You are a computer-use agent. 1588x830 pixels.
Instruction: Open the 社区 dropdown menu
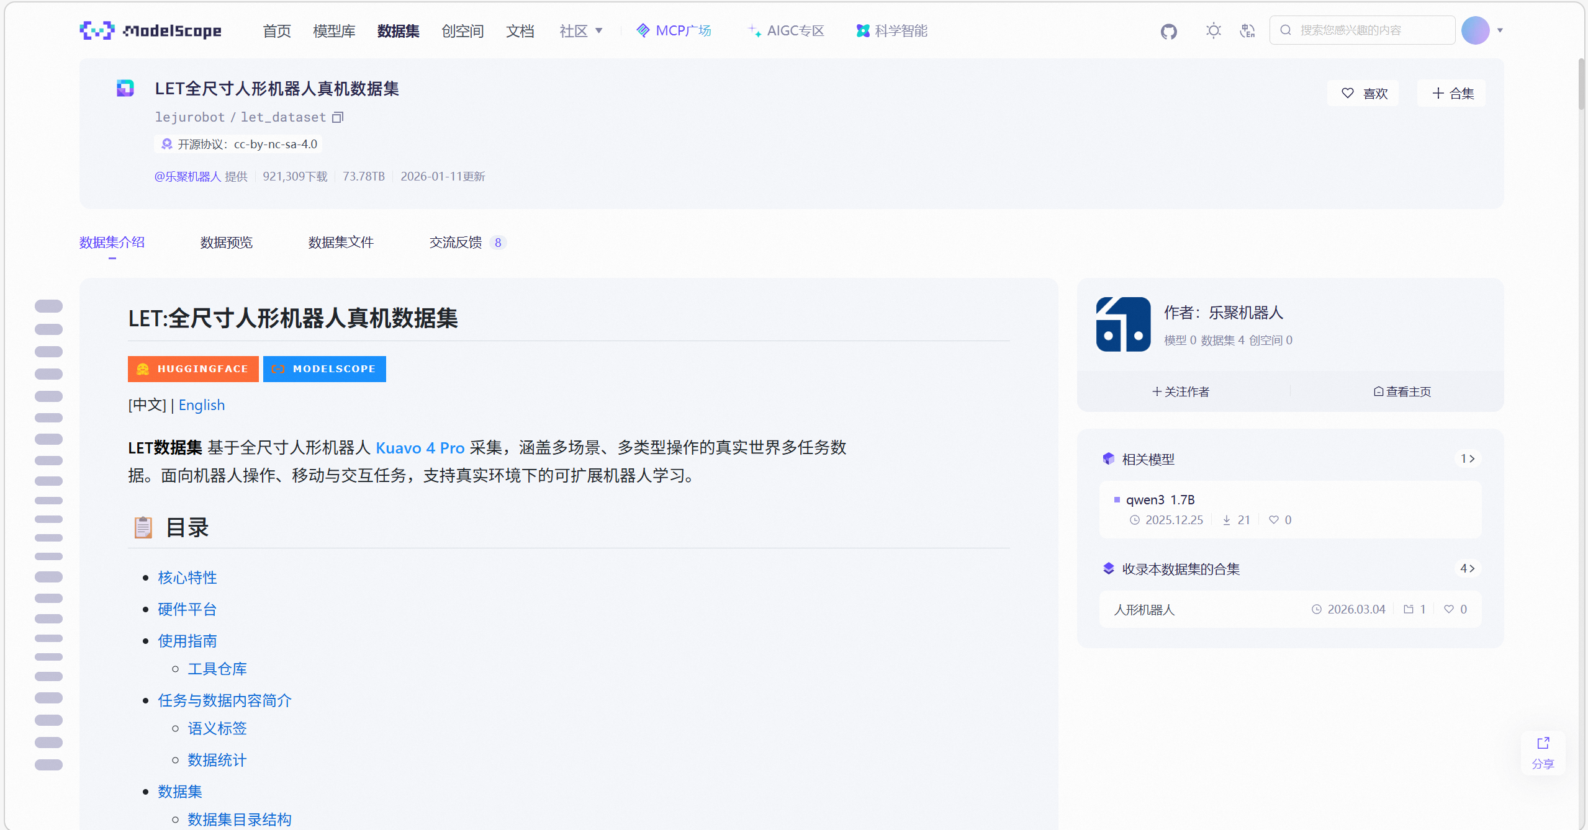(x=581, y=30)
